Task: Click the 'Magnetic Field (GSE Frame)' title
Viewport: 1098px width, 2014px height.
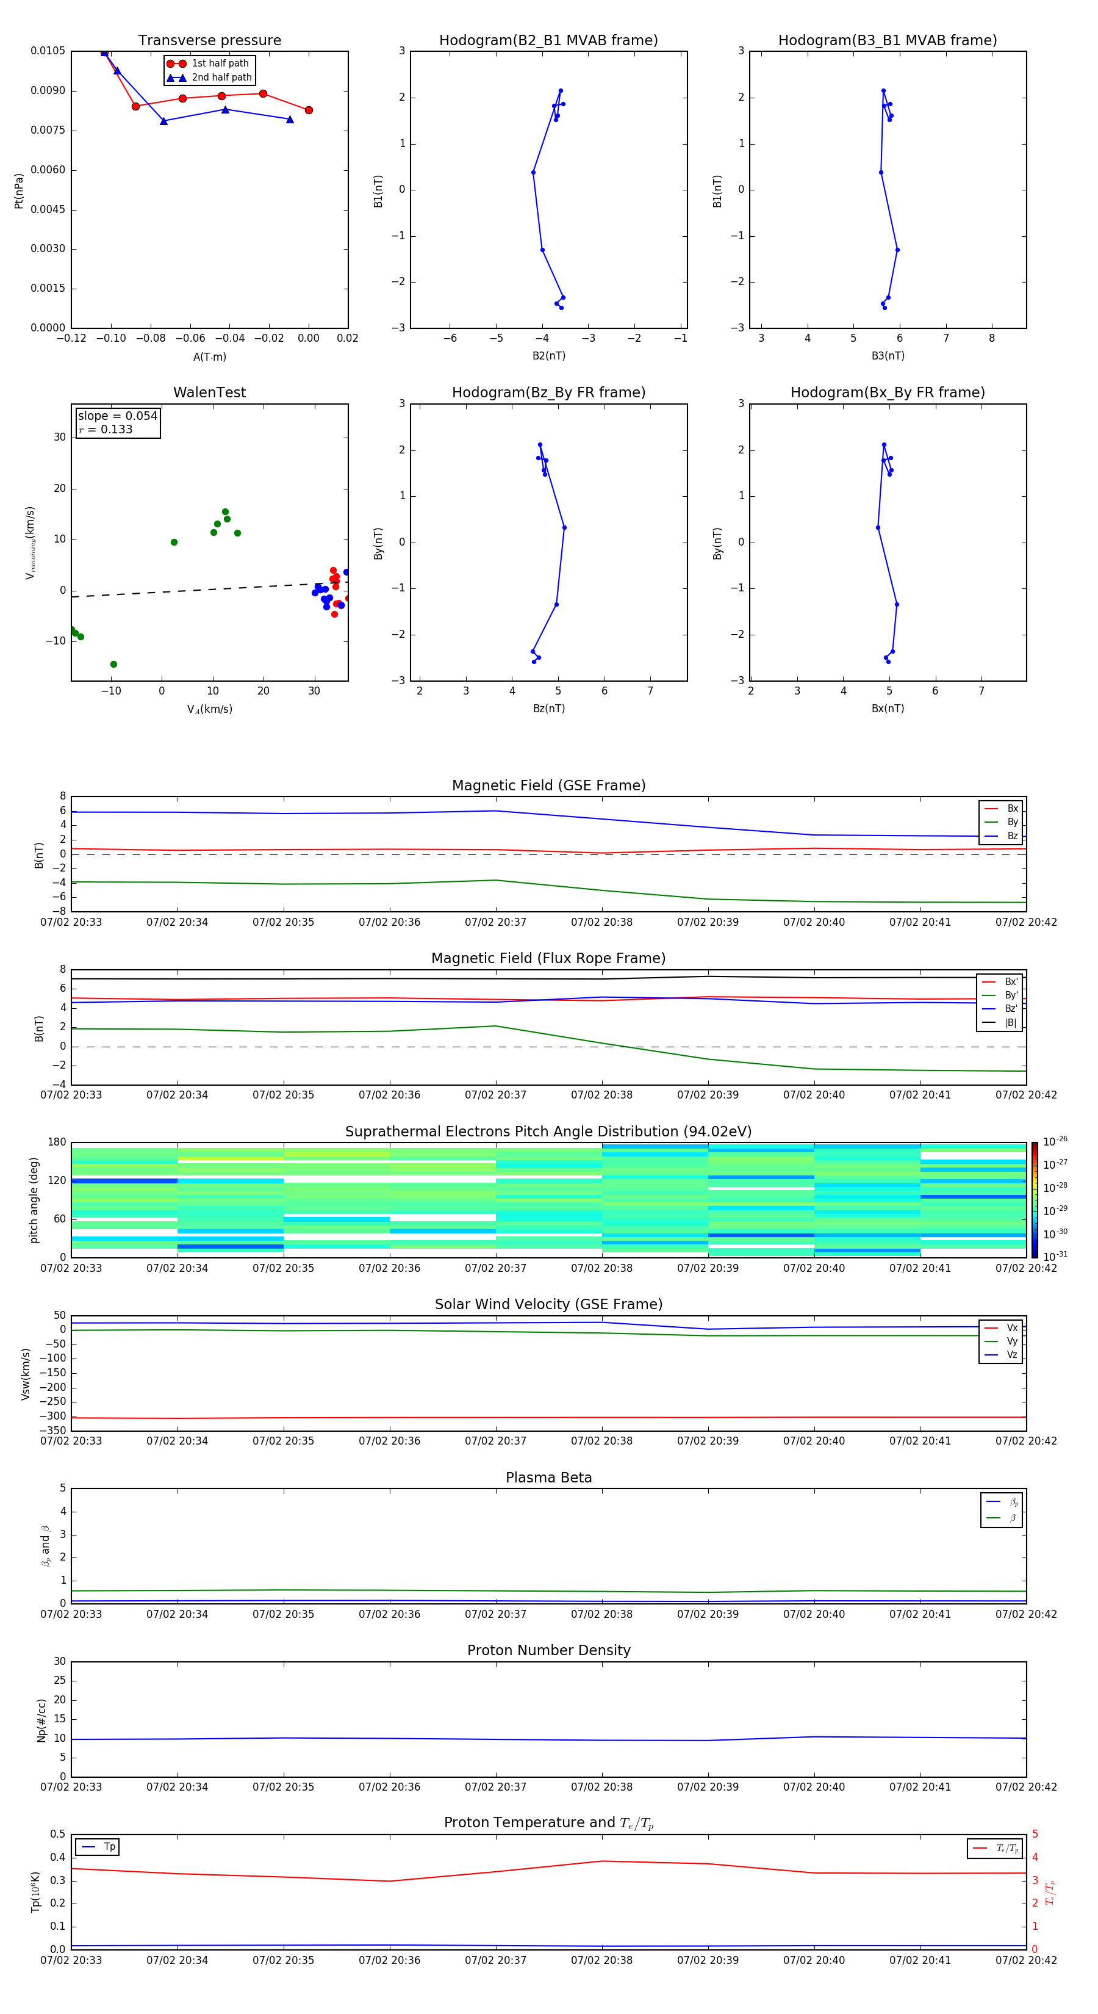Action: (548, 785)
